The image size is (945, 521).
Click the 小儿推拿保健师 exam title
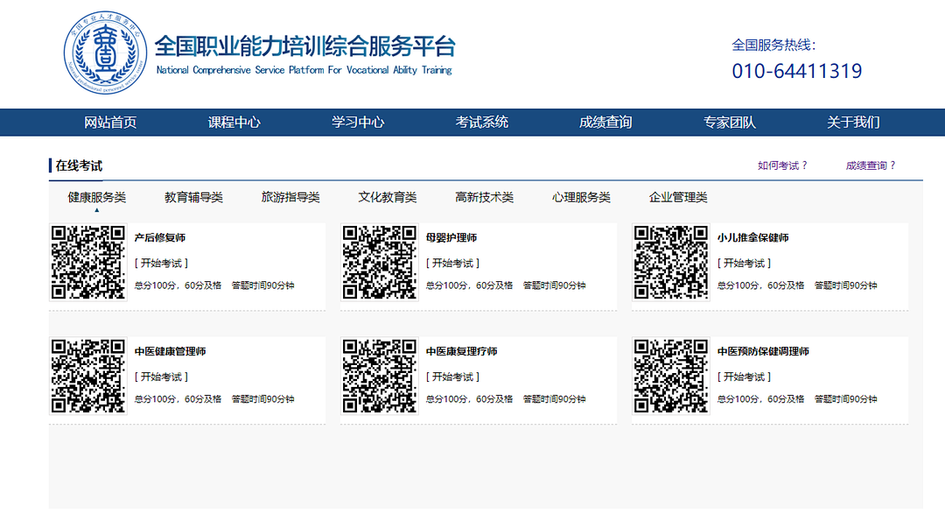[752, 237]
